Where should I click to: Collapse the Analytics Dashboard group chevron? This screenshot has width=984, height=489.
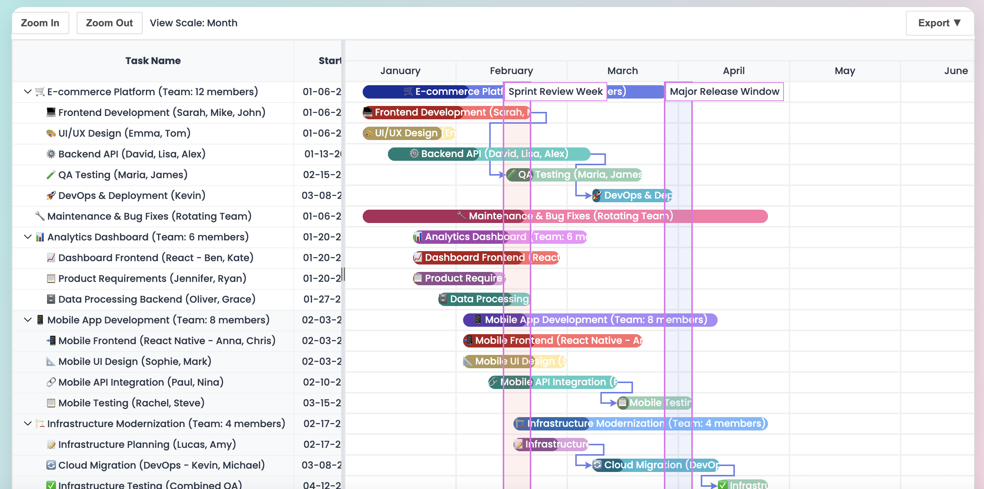[x=27, y=237]
